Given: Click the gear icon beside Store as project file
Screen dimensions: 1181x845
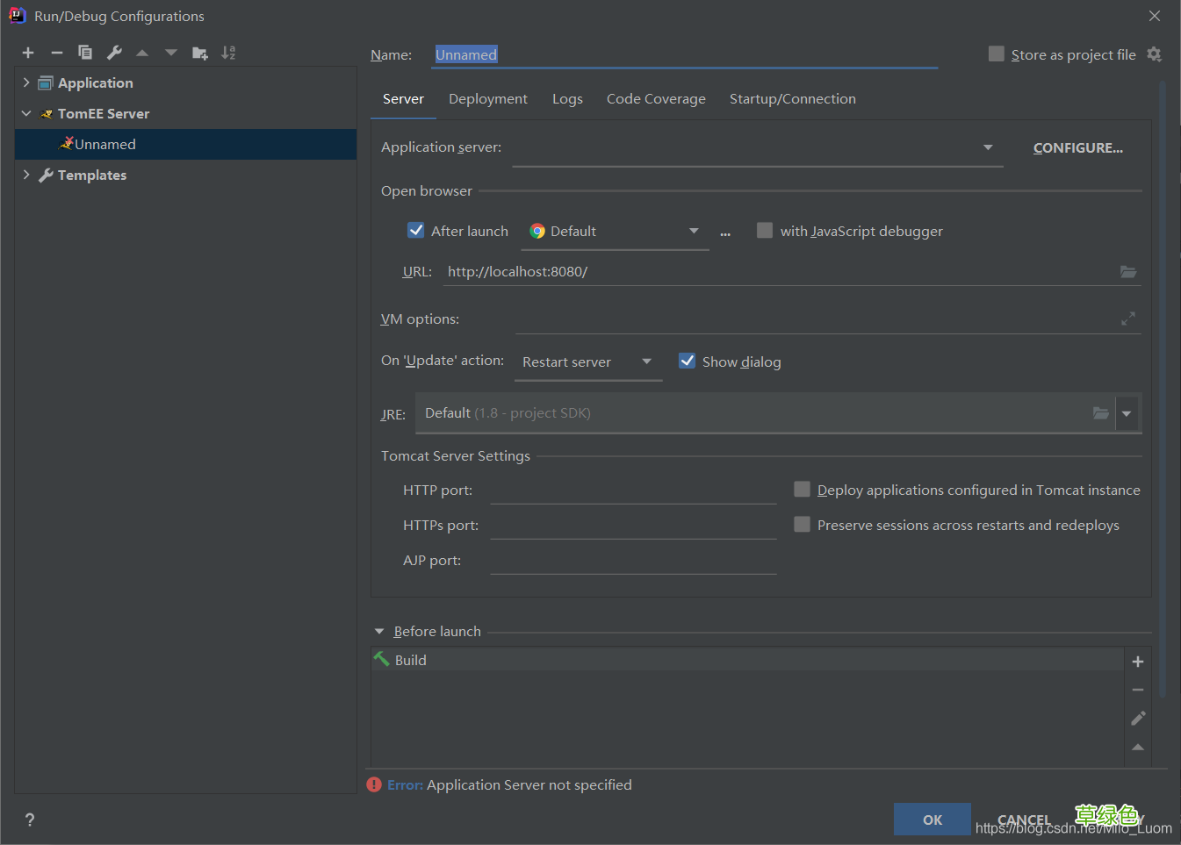Looking at the screenshot, I should click(x=1154, y=54).
